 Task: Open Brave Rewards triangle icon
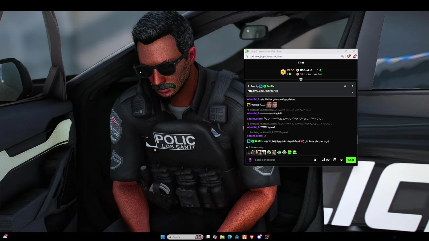point(354,56)
